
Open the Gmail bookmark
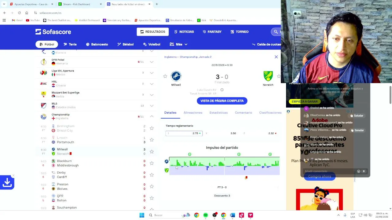17,20
